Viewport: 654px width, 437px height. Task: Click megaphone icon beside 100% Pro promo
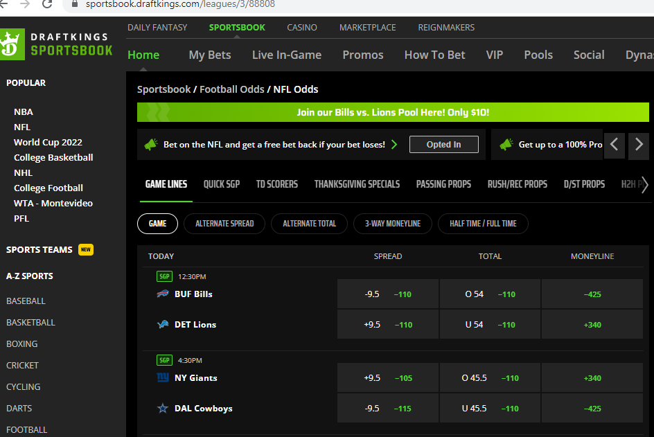point(506,145)
